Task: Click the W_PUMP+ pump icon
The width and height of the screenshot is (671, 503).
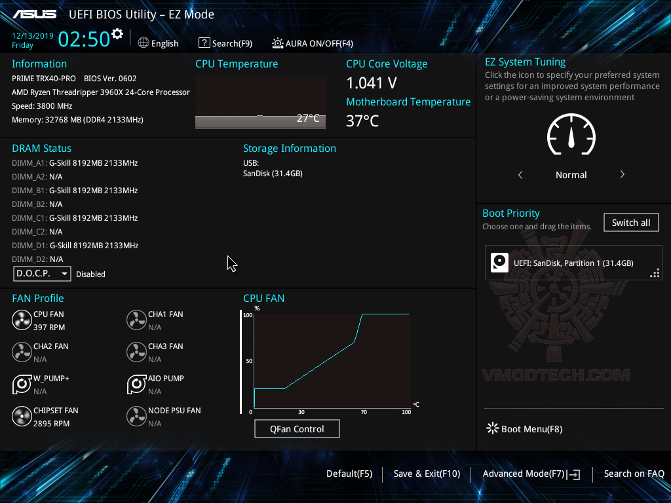Action: tap(22, 384)
